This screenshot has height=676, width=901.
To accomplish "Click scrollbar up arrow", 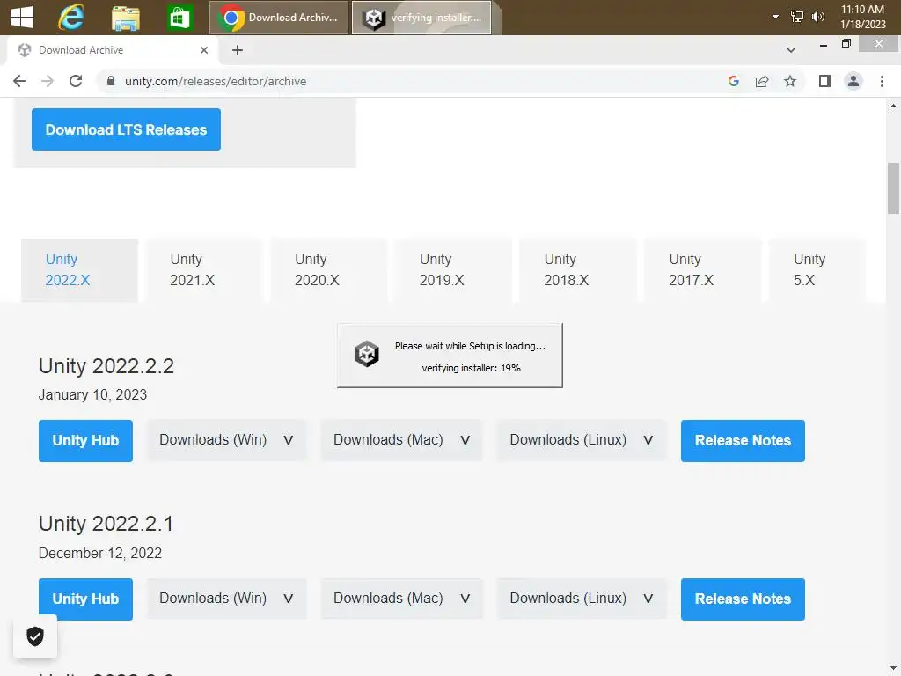I will 893,106.
